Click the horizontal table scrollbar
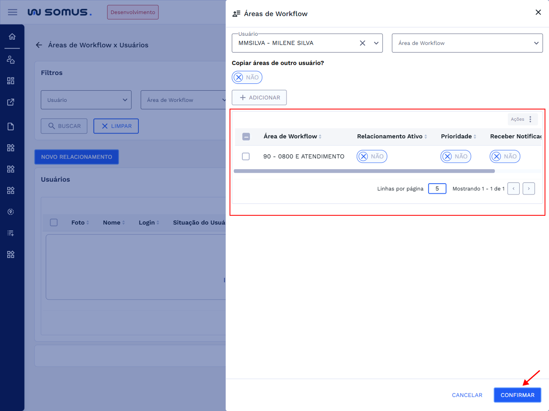 [x=364, y=171]
